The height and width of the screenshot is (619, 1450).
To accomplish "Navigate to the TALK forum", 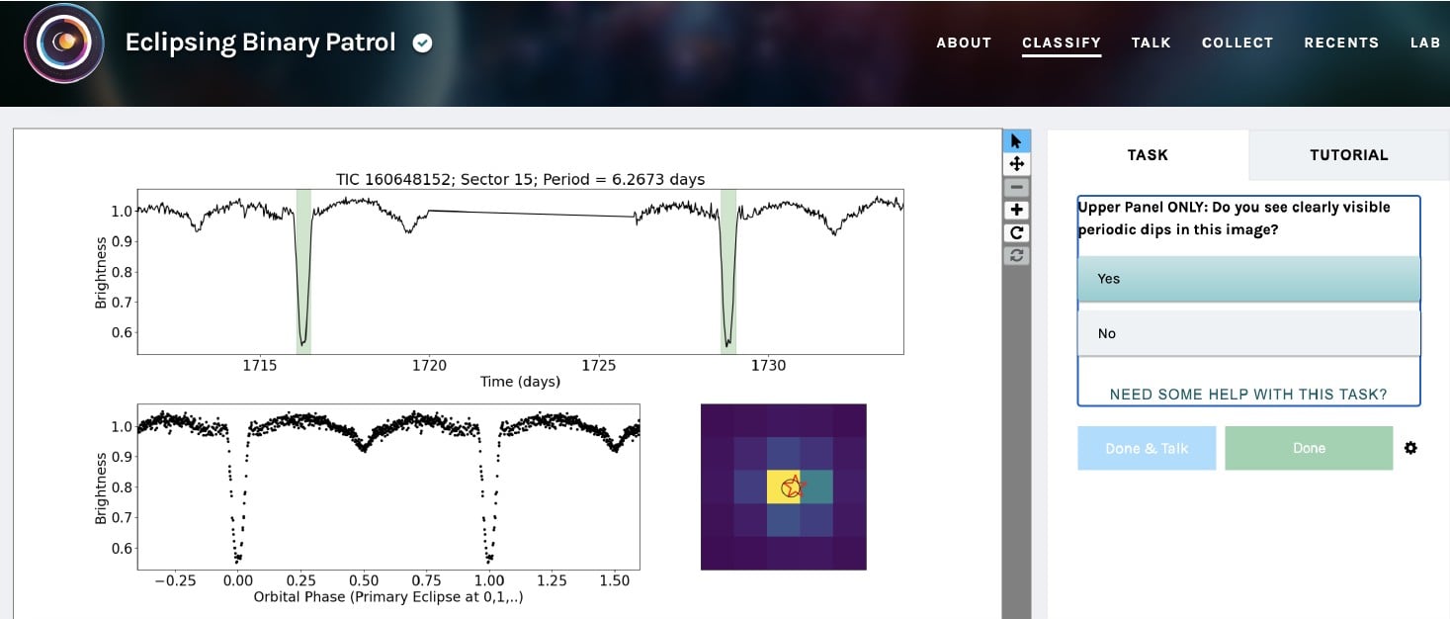I will pos(1151,43).
